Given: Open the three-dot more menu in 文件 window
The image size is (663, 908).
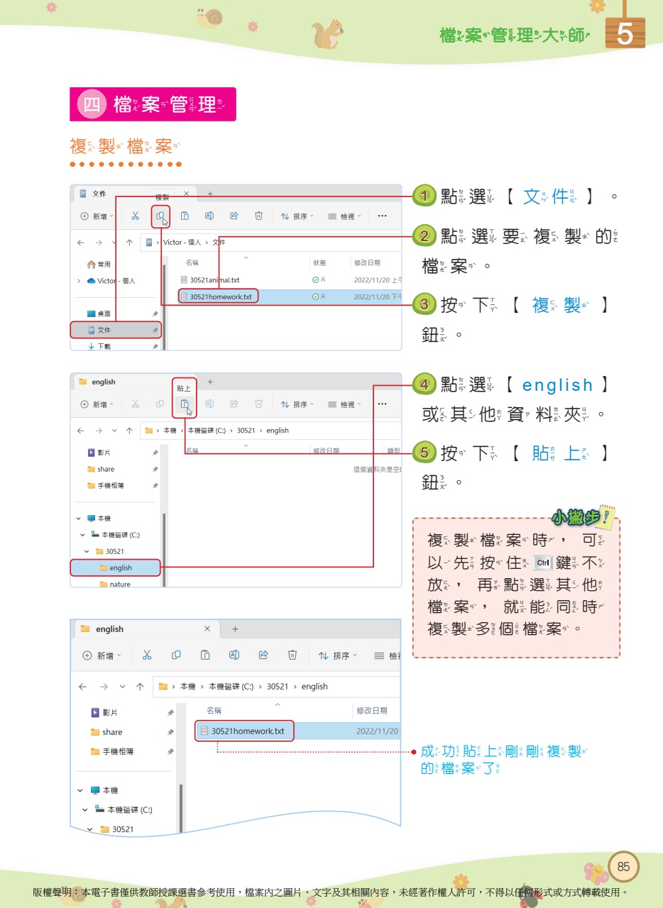Looking at the screenshot, I should 382,216.
